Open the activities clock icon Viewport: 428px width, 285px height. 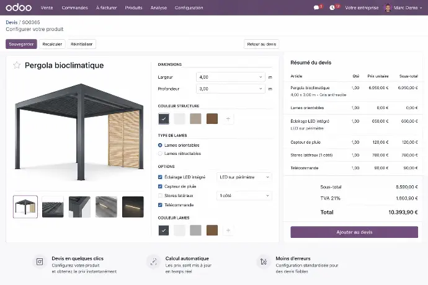pyautogui.click(x=332, y=7)
